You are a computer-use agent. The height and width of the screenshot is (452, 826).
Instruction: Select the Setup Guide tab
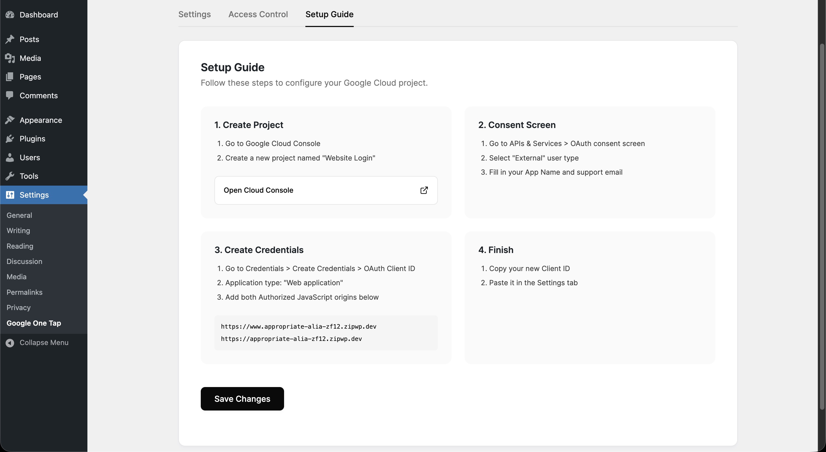click(329, 14)
